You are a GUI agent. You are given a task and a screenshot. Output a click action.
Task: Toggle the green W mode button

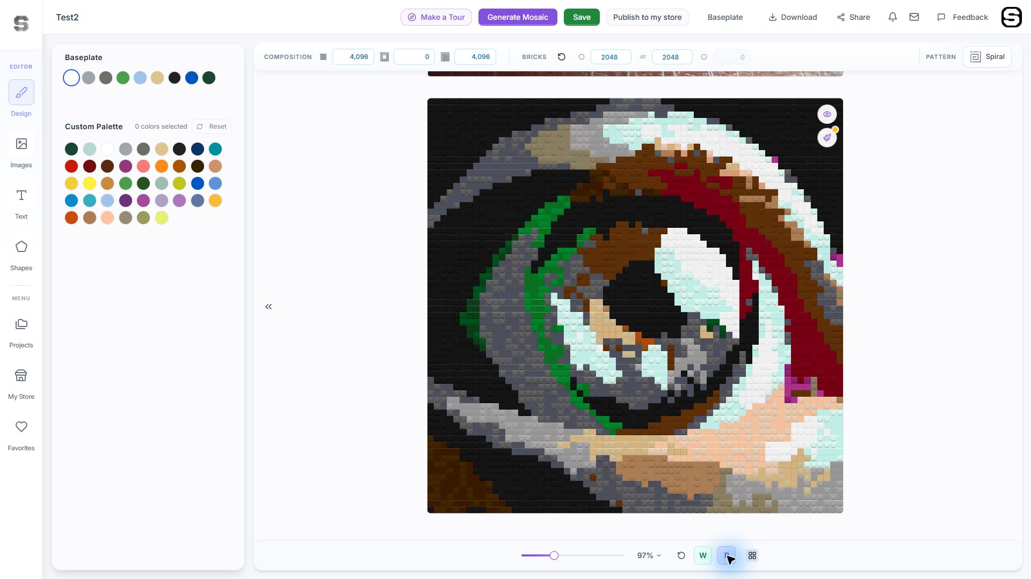(703, 555)
